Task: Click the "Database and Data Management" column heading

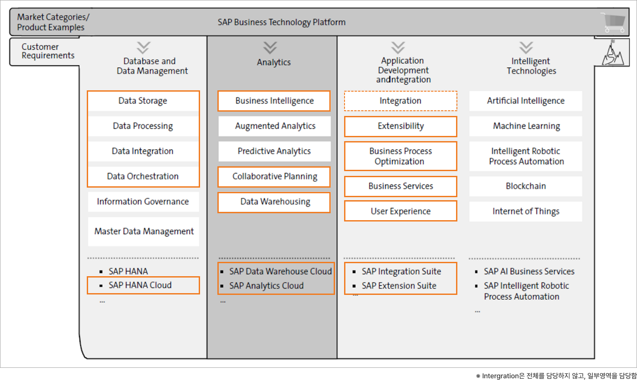Action: (x=152, y=66)
